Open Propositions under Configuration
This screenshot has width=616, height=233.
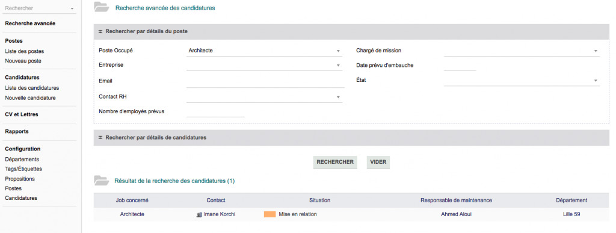coord(20,179)
